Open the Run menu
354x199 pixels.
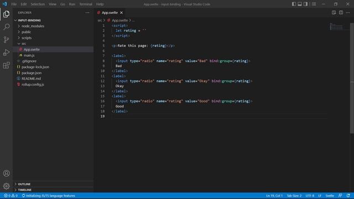(72, 4)
